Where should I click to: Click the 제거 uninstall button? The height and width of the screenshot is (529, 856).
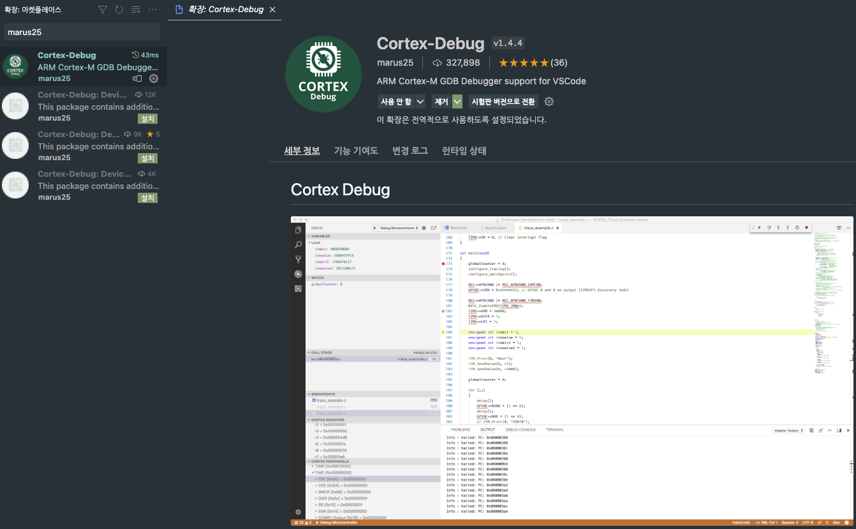pyautogui.click(x=441, y=101)
